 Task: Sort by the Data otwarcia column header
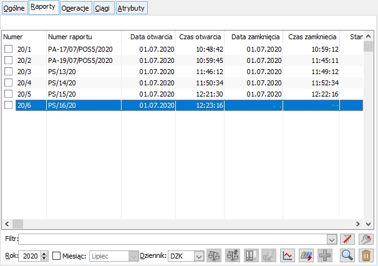[148, 37]
